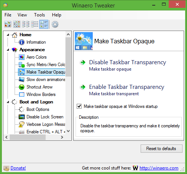Select Boot Options tree item
The height and width of the screenshot is (174, 187).
coord(38,109)
